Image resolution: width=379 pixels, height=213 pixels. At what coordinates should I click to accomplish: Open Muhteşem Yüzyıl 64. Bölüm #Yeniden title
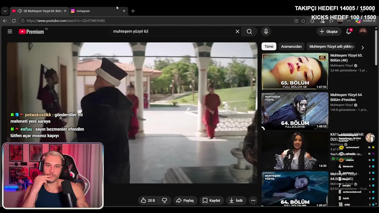pos(346,97)
